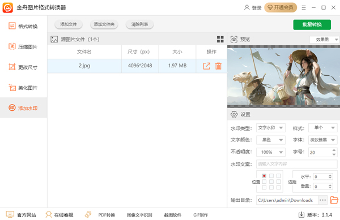Viewport: 340px width, 220px height.
Task: Open output folder via orange folder icon
Action: (x=334, y=200)
